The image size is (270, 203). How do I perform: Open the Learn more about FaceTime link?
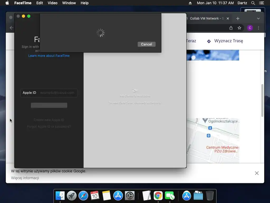[x=49, y=56]
